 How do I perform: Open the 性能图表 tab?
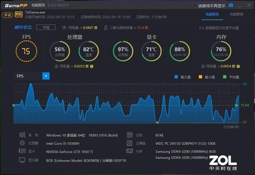236,14
